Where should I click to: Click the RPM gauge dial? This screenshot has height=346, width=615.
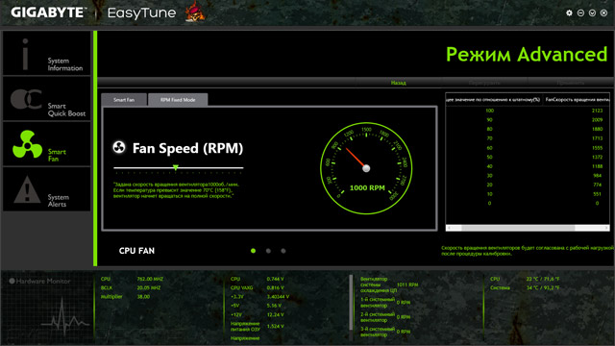pyautogui.click(x=366, y=168)
